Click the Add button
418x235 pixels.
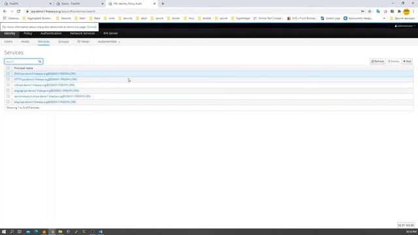coord(407,61)
